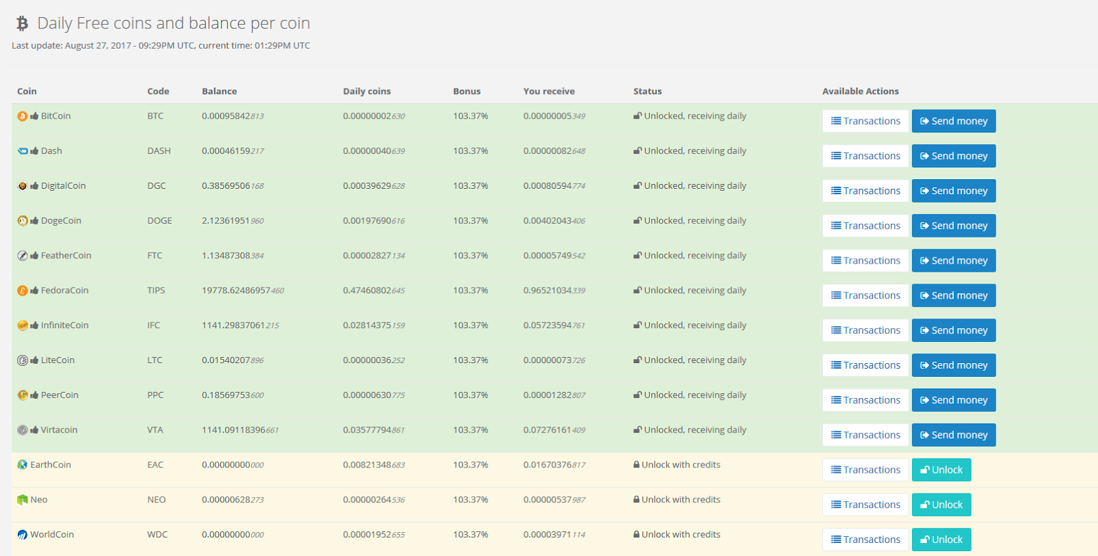This screenshot has height=556, width=1098.
Task: Send money from the FedoraCoin balance
Action: pyautogui.click(x=953, y=295)
